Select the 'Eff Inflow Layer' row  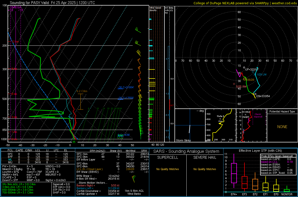(x=113, y=160)
